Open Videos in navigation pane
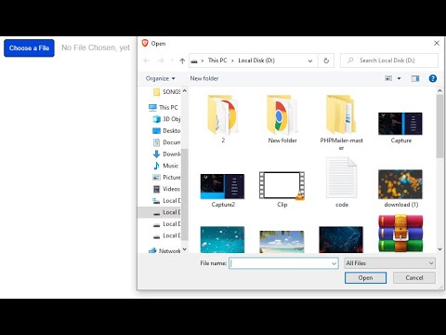This screenshot has height=335, width=446. tap(166, 189)
